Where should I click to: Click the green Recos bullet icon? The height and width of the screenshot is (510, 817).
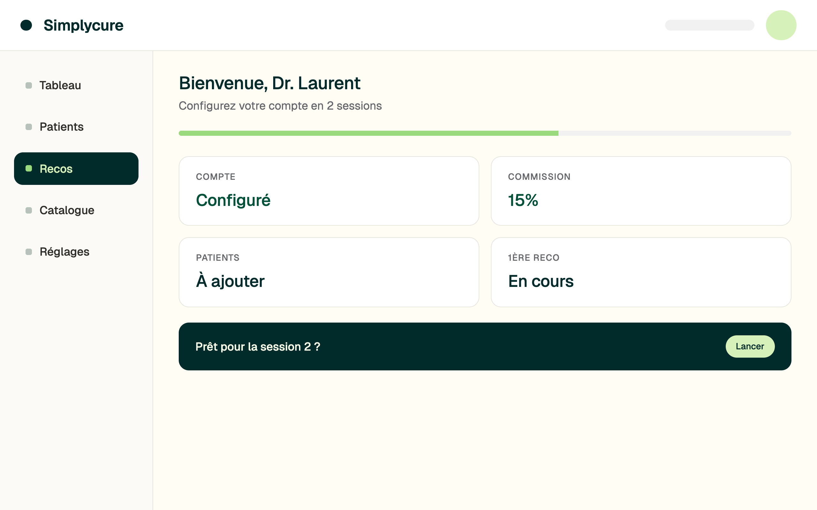click(x=29, y=168)
